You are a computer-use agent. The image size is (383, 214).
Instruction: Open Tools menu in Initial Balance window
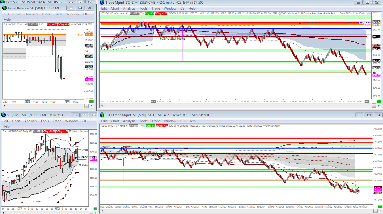pos(46,14)
